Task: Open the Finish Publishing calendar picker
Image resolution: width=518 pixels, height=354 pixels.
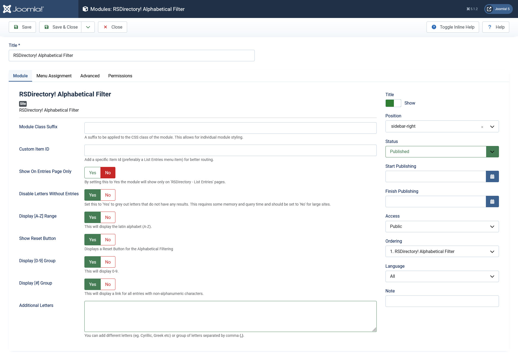Action: click(492, 202)
